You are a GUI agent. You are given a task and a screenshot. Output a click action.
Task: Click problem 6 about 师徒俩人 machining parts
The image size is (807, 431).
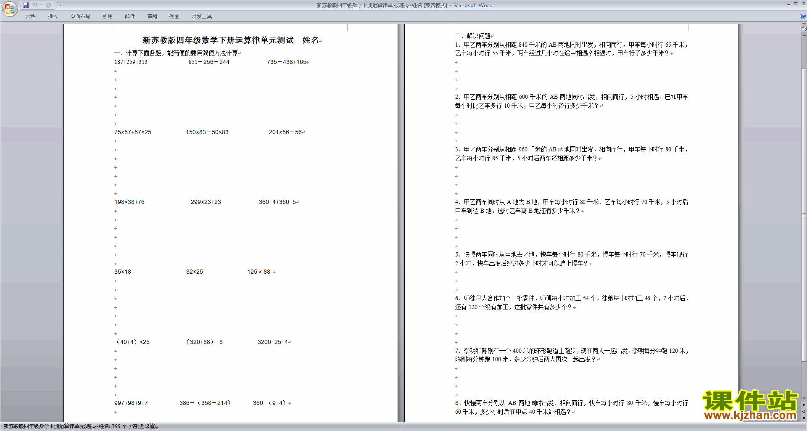click(x=572, y=303)
